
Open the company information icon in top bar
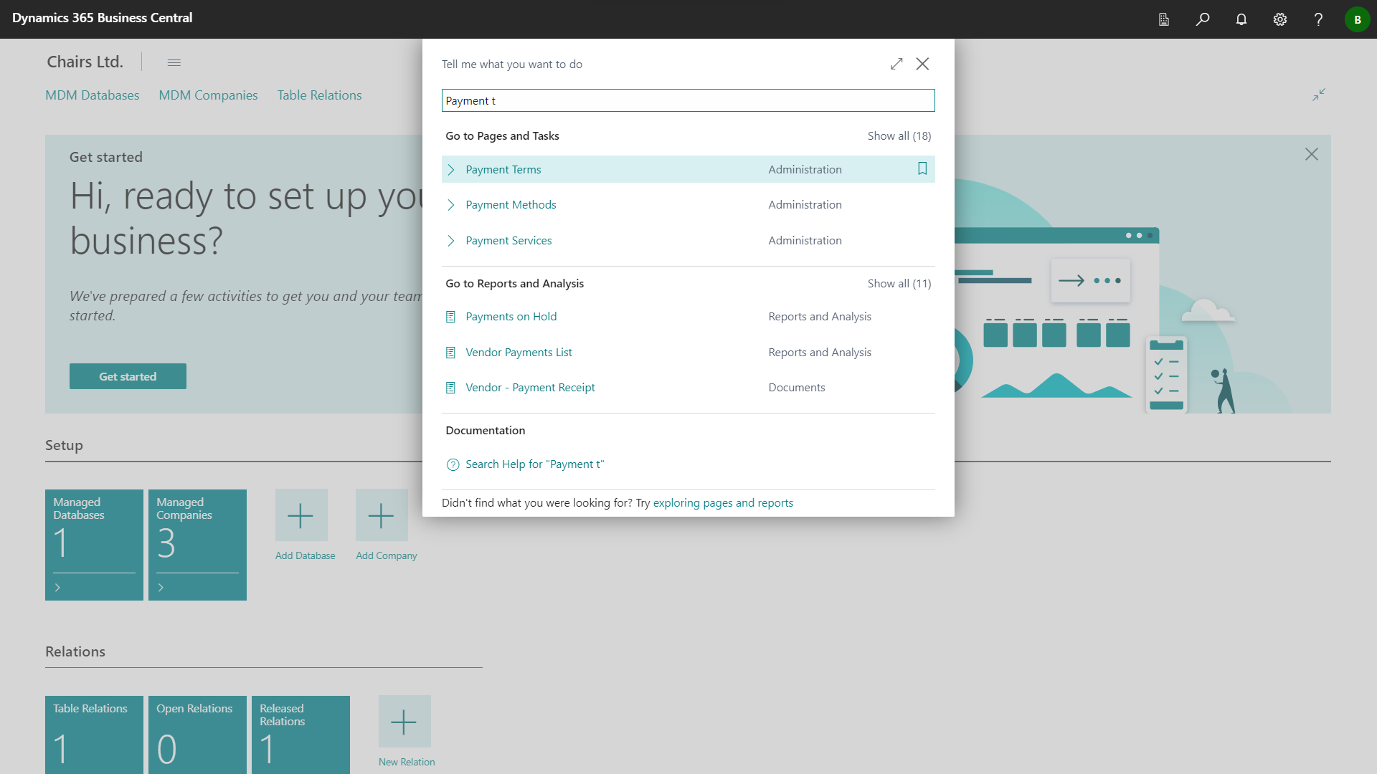click(1164, 19)
